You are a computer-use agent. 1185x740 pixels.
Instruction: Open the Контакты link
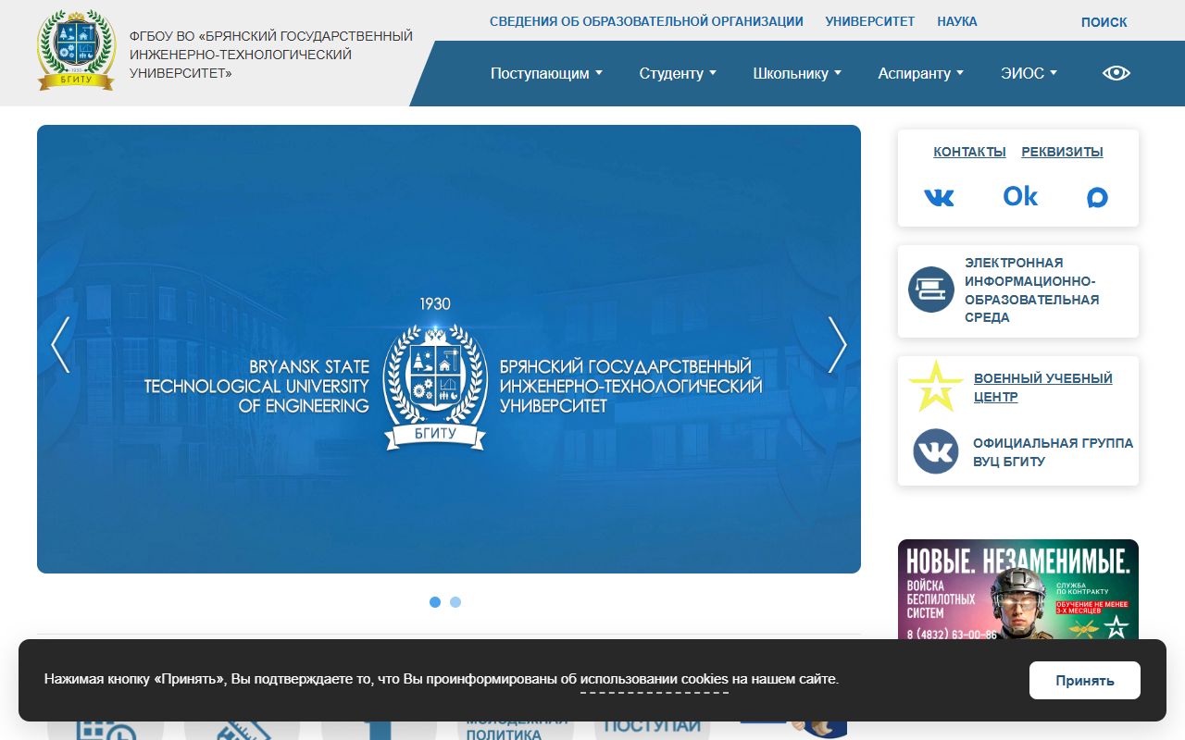(969, 152)
